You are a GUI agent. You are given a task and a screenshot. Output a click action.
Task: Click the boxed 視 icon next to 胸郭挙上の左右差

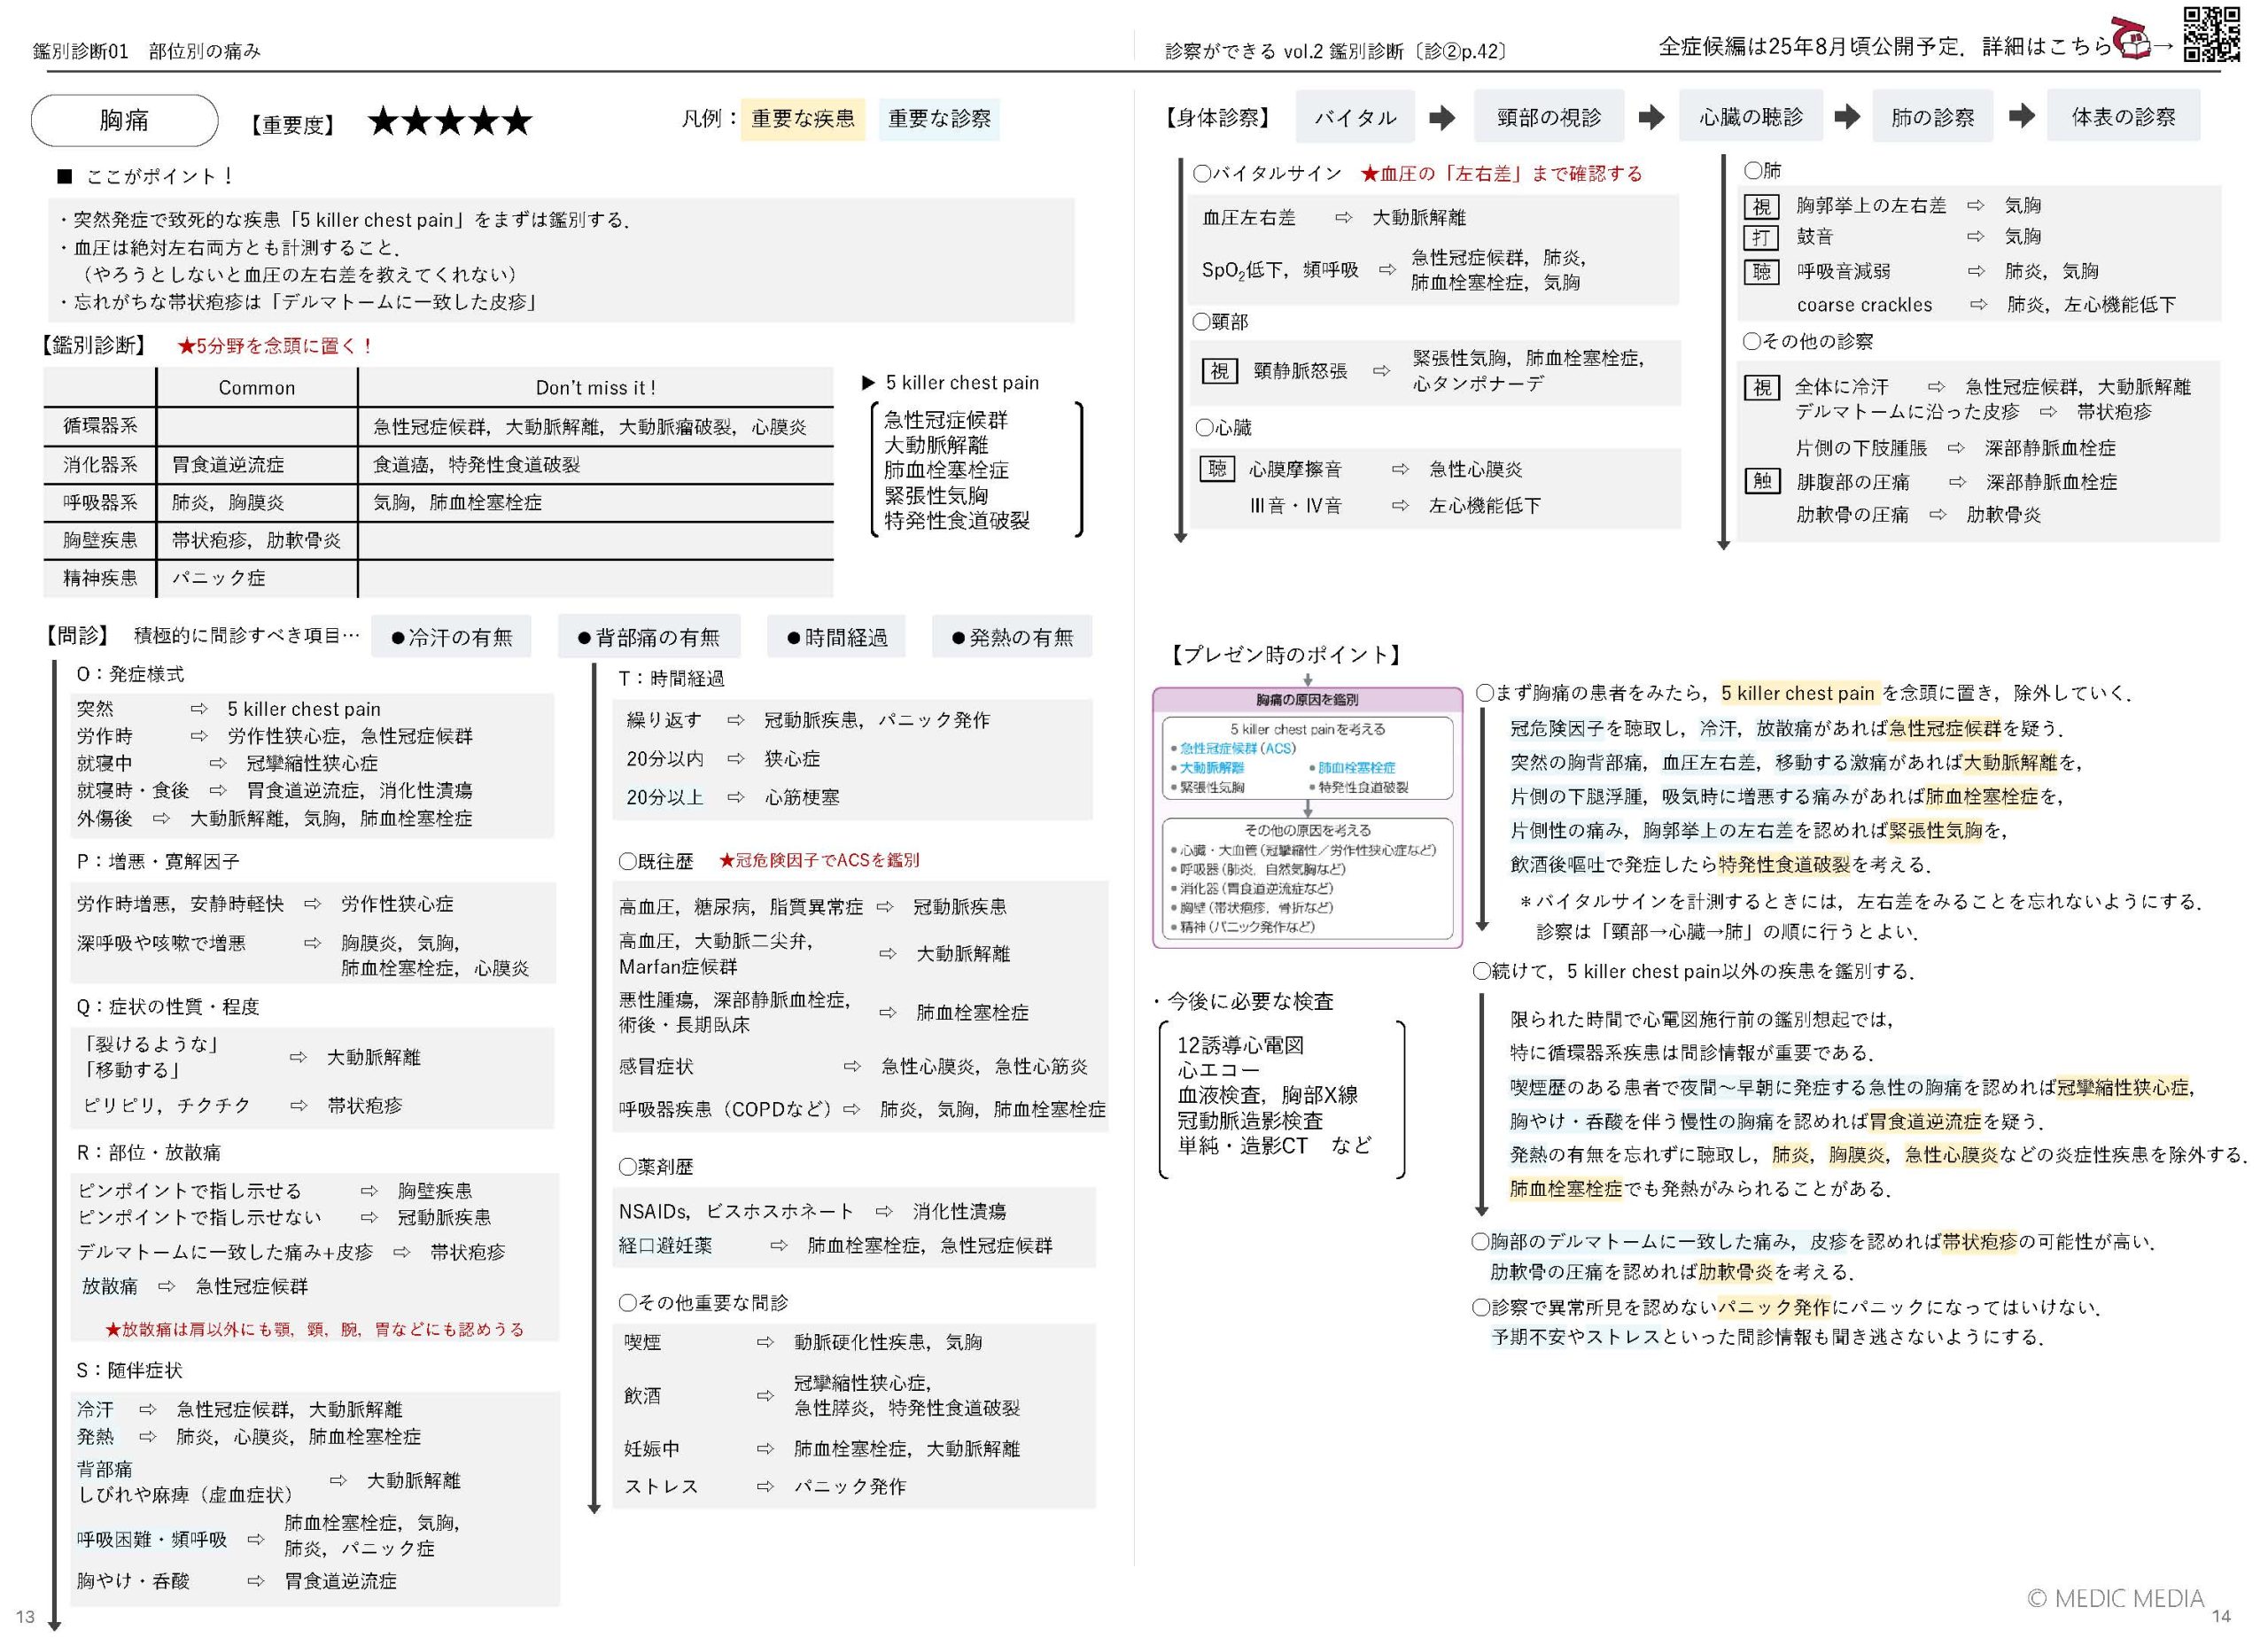click(x=1761, y=206)
